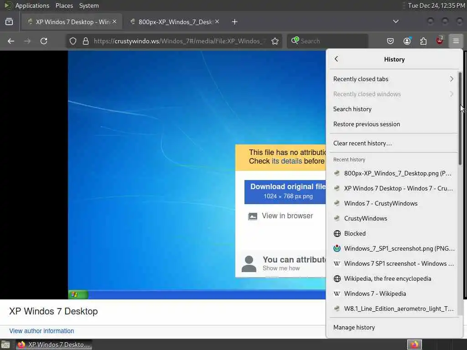The width and height of the screenshot is (467, 350).
Task: Open W8.1_Line_Edition_aerometro_light history entry
Action: point(393,309)
